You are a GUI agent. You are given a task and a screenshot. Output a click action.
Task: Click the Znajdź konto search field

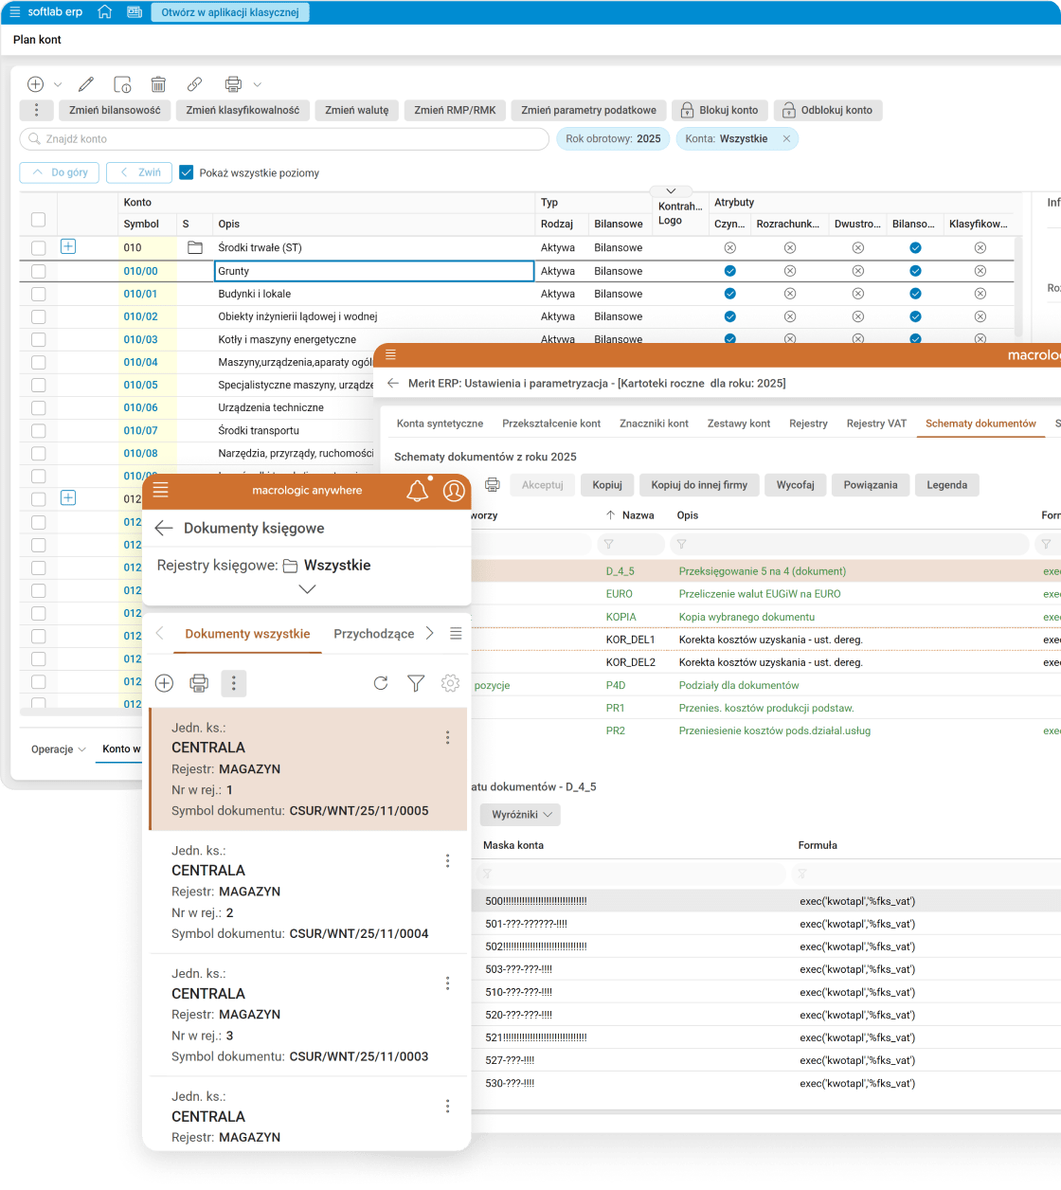click(x=284, y=139)
